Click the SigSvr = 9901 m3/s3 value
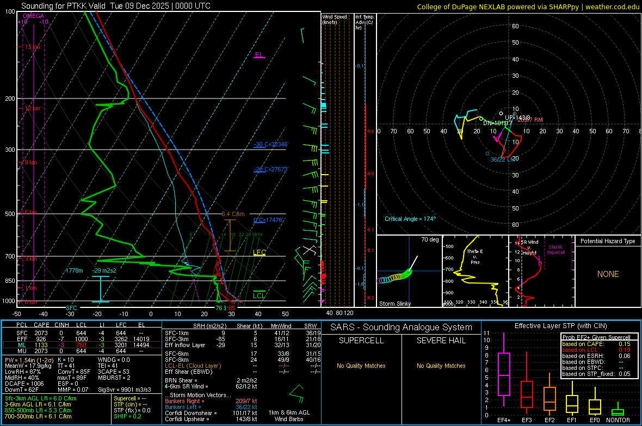Screen dimensions: 642x426 point(125,390)
